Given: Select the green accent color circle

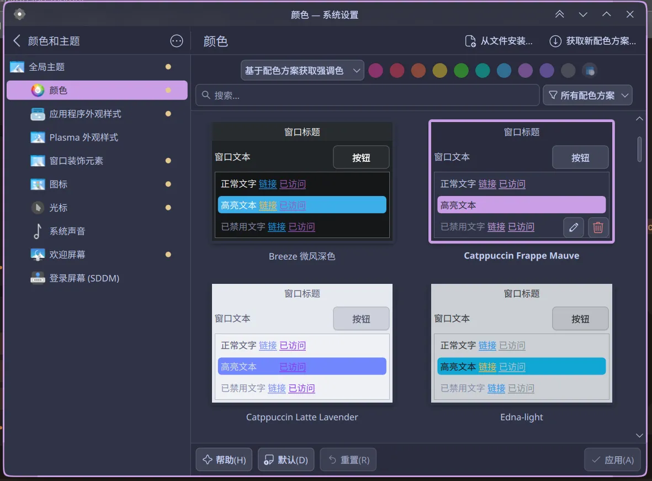Looking at the screenshot, I should pyautogui.click(x=461, y=71).
